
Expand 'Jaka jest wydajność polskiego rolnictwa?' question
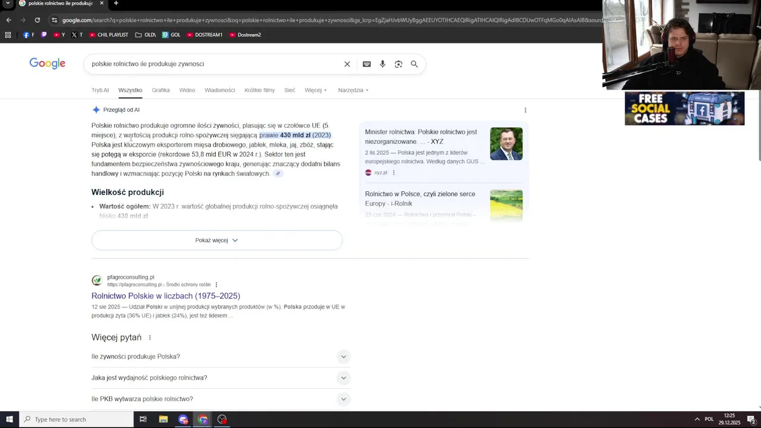click(x=221, y=377)
